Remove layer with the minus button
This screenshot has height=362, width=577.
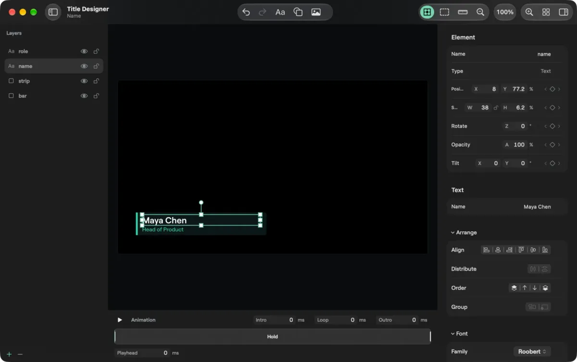click(20, 354)
